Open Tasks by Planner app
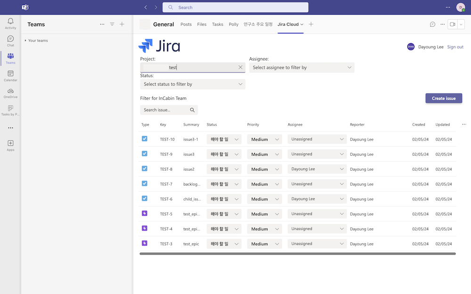 (x=10, y=111)
